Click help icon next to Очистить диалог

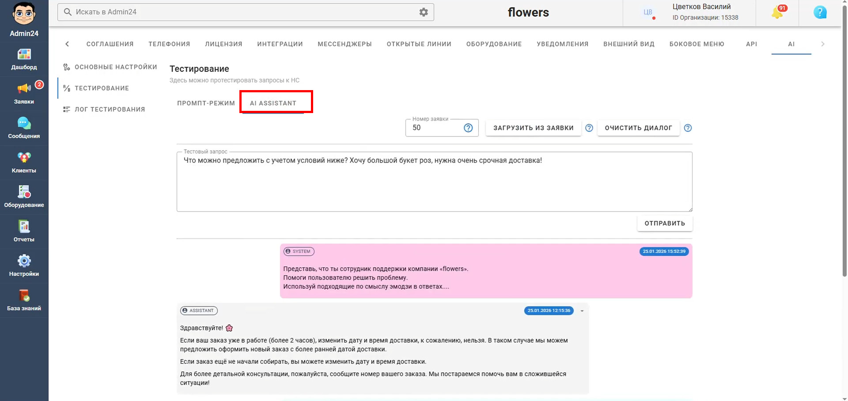[688, 128]
